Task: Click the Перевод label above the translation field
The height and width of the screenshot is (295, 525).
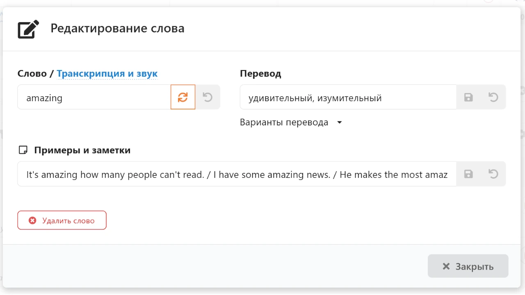Action: 260,74
